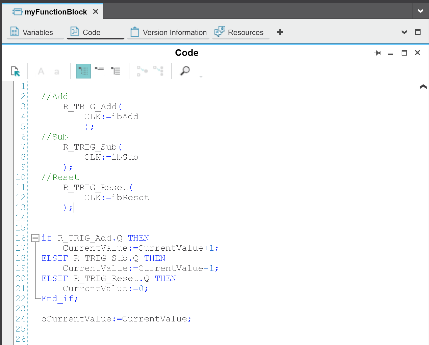The height and width of the screenshot is (345, 429).
Task: Click the //Add comment line
Action: [55, 96]
